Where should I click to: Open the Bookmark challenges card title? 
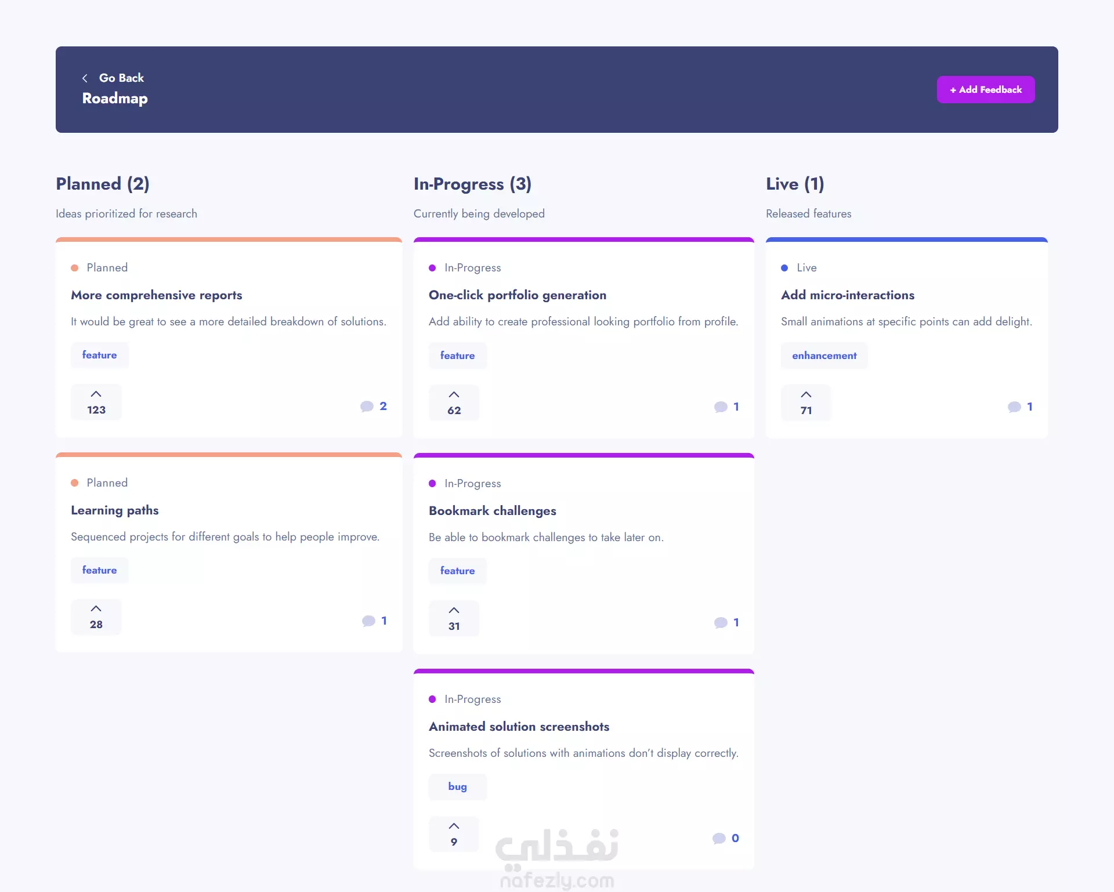[x=493, y=511]
